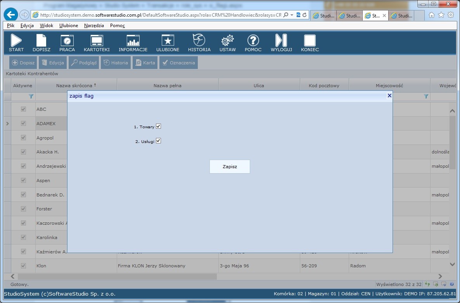Switch to the last Studi... browser tab
Screen dimensions: 460x303
402,15
